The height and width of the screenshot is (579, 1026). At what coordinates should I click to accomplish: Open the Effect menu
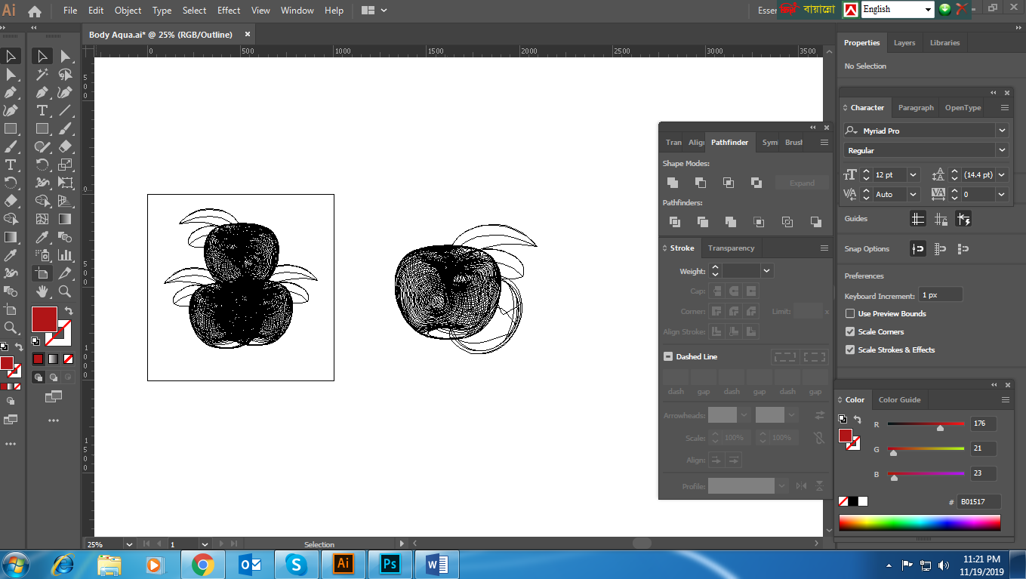(x=228, y=11)
